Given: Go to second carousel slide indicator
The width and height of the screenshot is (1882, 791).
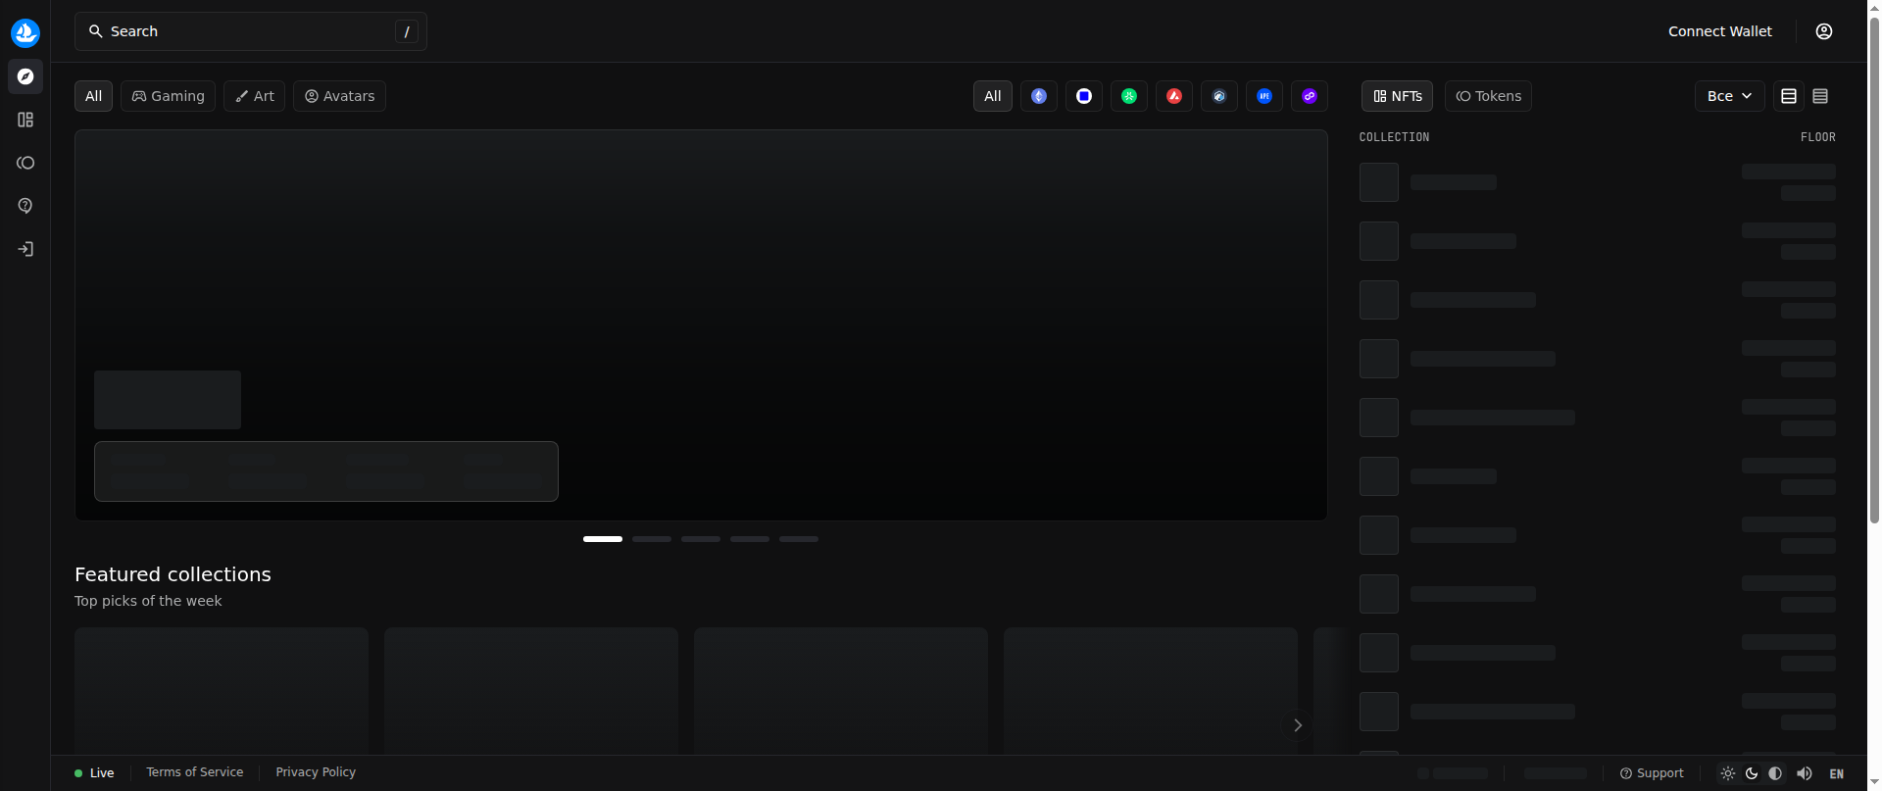Looking at the screenshot, I should 652,539.
